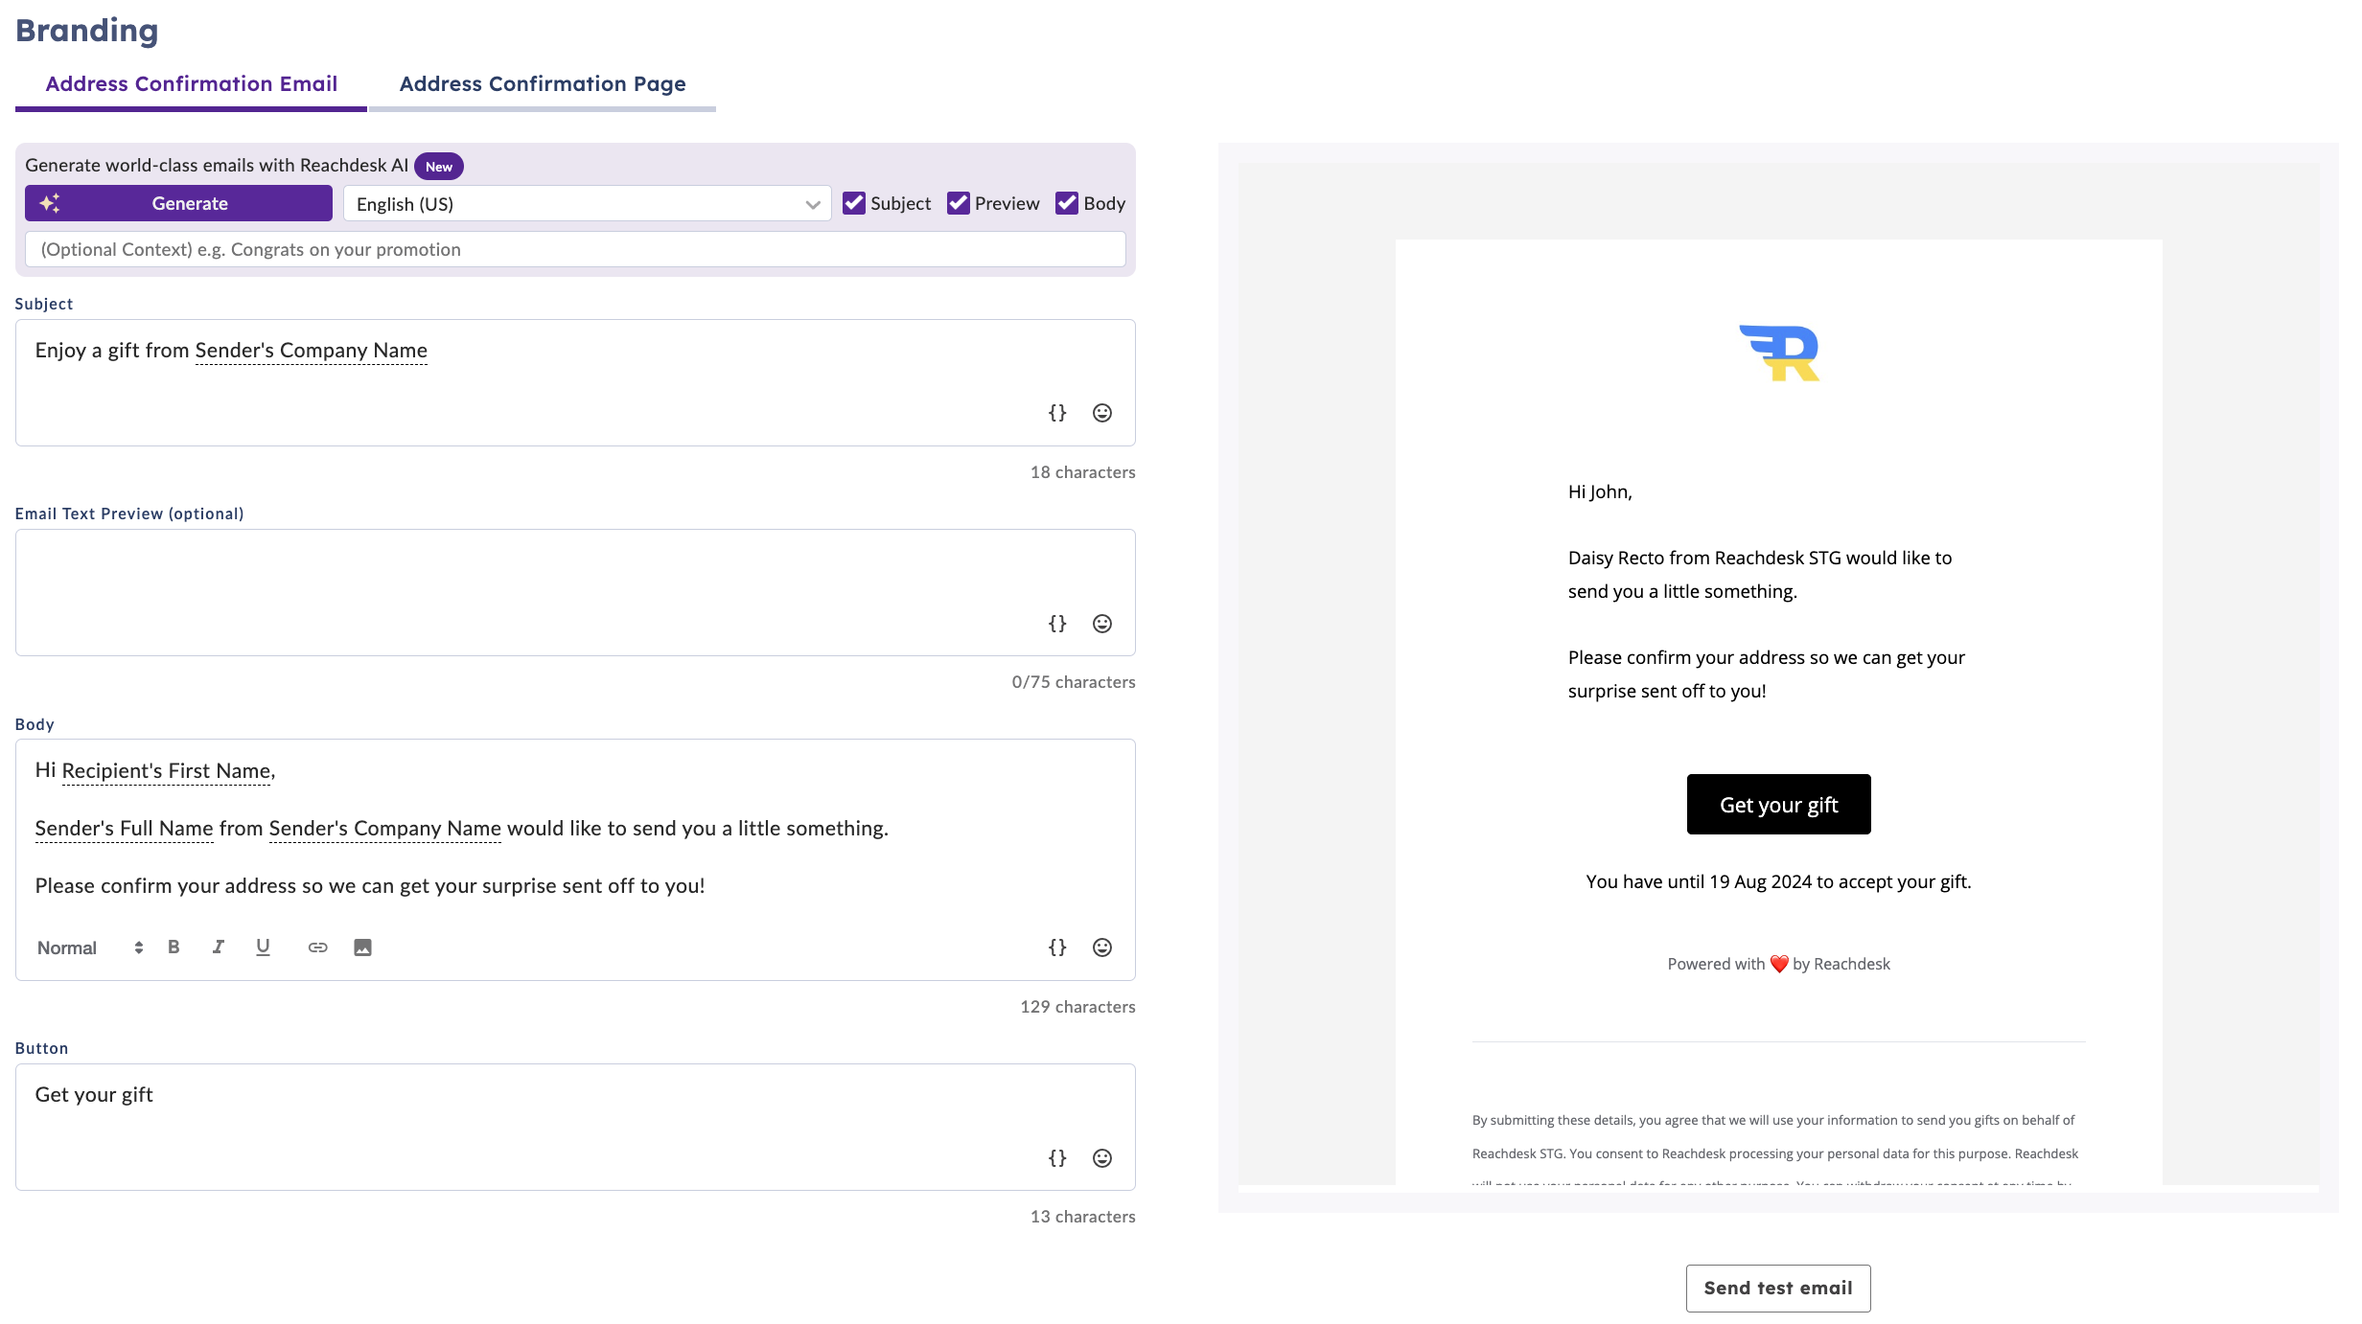Viewport: 2362px width, 1324px height.
Task: Click the Recipient's First Name tag in Body
Action: pyautogui.click(x=167, y=771)
